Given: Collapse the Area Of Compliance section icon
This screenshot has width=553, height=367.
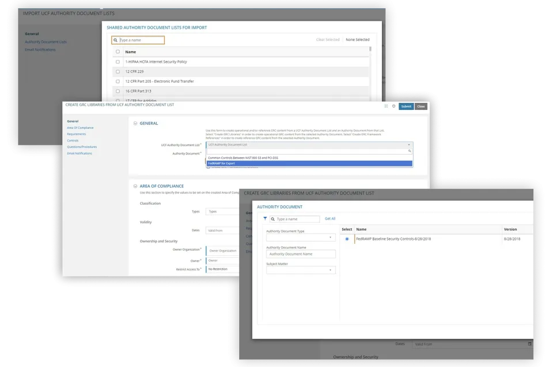Looking at the screenshot, I should point(135,186).
